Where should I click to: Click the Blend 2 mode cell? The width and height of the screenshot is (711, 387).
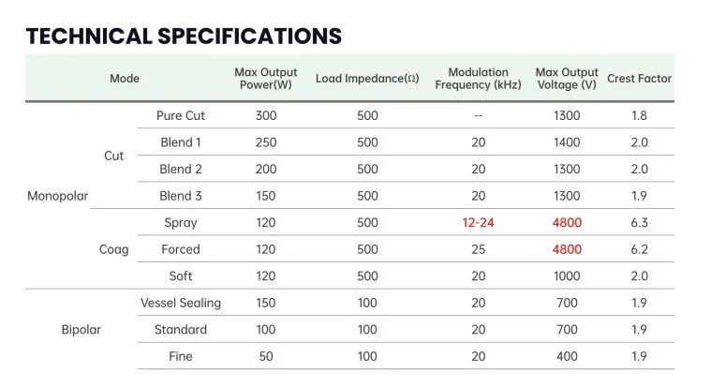(181, 170)
